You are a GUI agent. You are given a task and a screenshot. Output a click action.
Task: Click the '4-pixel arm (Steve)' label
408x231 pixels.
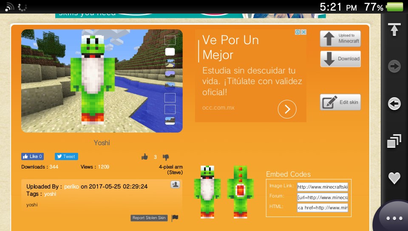171,169
